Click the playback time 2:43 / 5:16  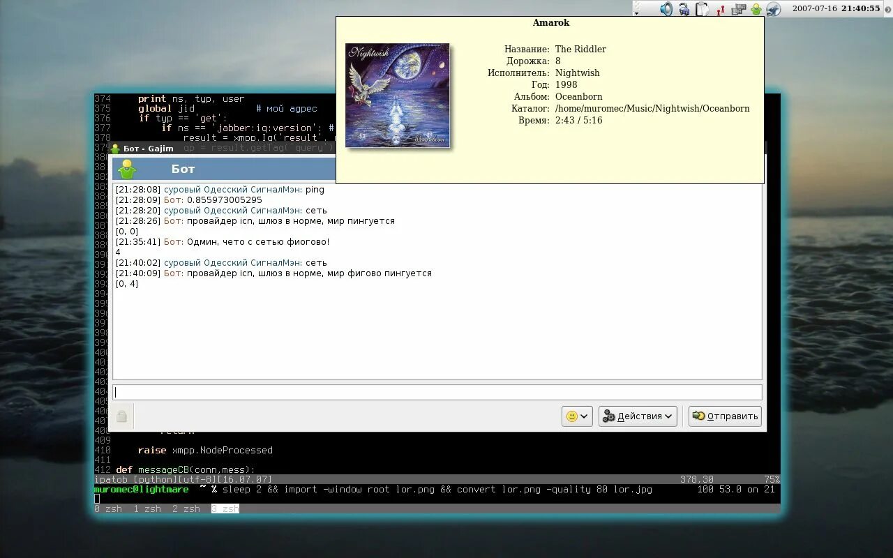(x=578, y=121)
